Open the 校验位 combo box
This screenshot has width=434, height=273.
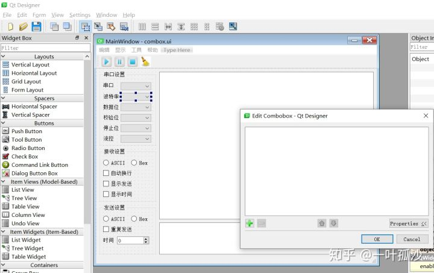pyautogui.click(x=136, y=118)
